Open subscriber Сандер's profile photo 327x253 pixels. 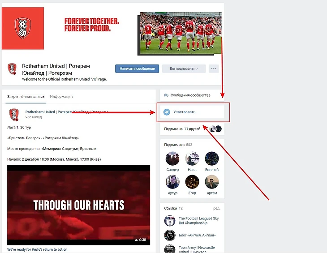click(172, 159)
